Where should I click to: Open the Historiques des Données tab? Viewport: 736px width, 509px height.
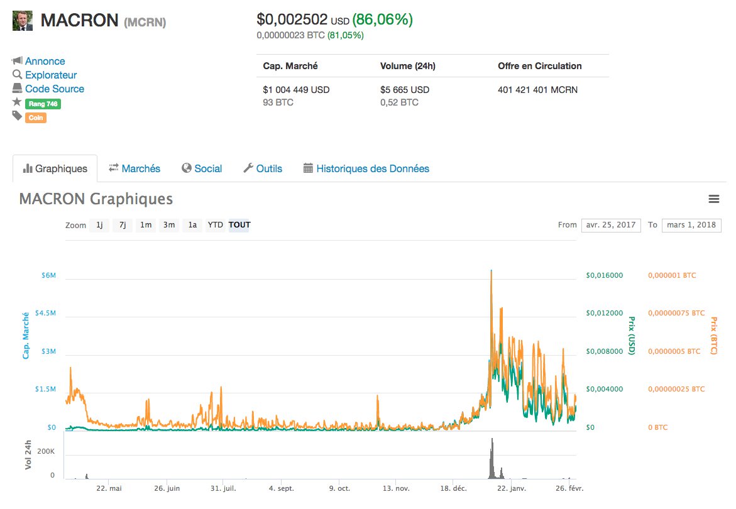point(366,168)
